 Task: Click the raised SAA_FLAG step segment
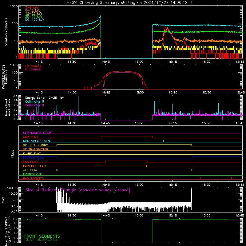tap(127, 161)
